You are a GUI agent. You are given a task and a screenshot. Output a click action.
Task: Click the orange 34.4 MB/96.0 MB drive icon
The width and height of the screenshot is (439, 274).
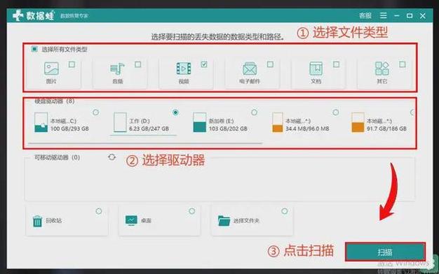(278, 122)
